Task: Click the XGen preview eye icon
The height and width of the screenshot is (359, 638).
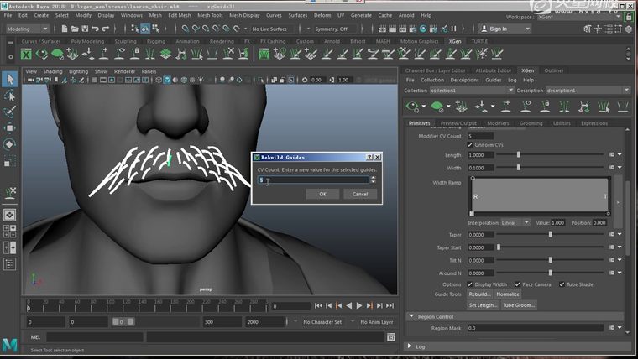Action: pyautogui.click(x=411, y=107)
